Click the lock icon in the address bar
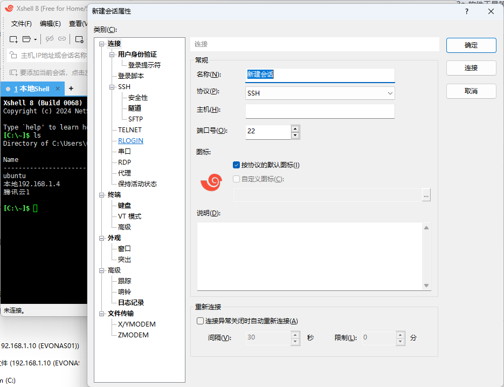 [12, 54]
